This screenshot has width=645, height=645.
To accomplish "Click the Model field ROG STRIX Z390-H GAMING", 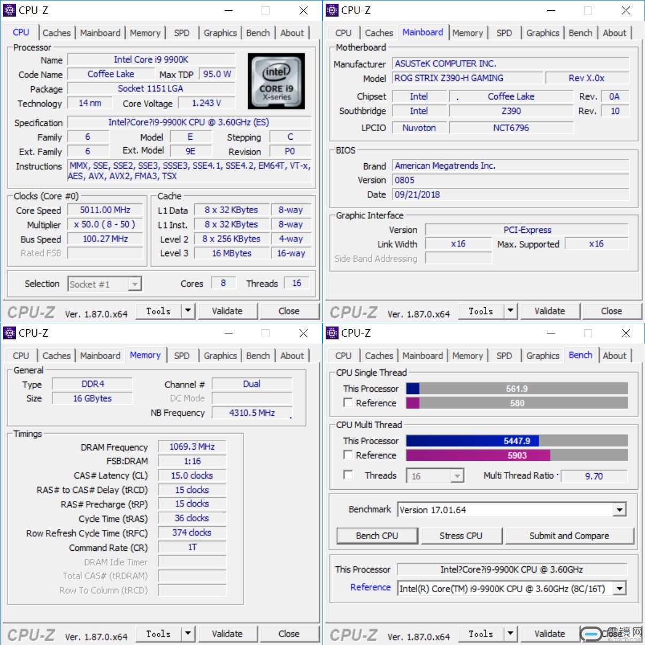I will click(x=467, y=78).
